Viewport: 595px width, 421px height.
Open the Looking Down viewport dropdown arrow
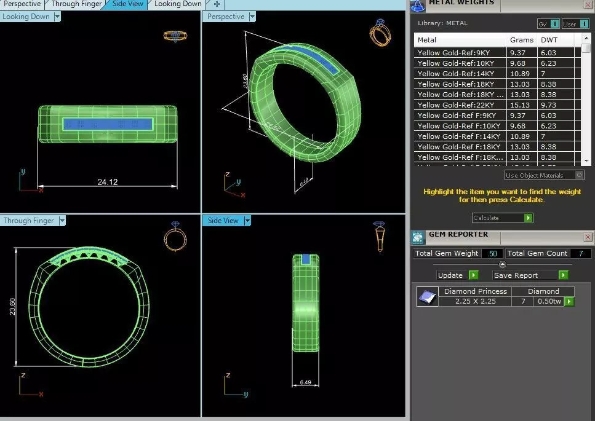point(57,17)
